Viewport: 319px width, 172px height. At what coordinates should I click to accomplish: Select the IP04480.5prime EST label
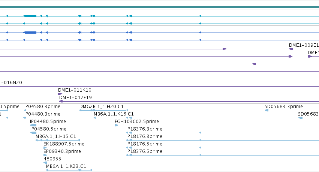[x=48, y=122]
